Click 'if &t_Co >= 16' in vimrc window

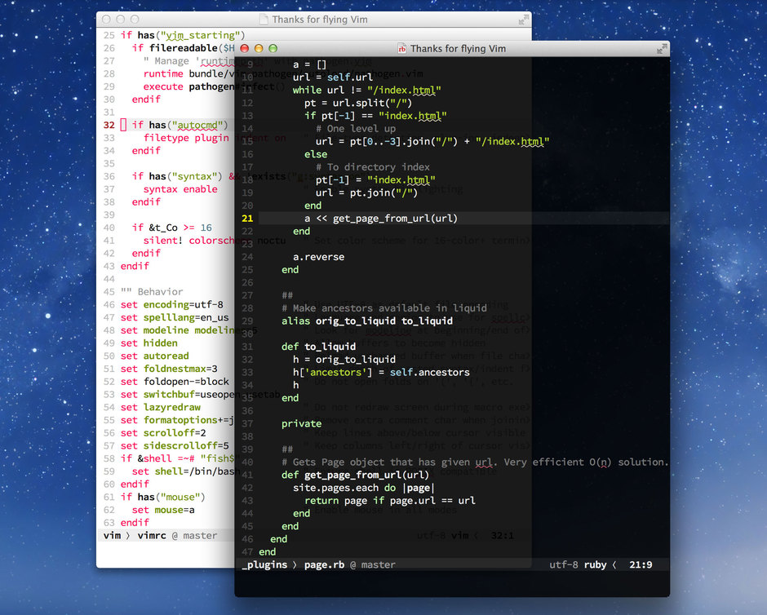point(171,228)
